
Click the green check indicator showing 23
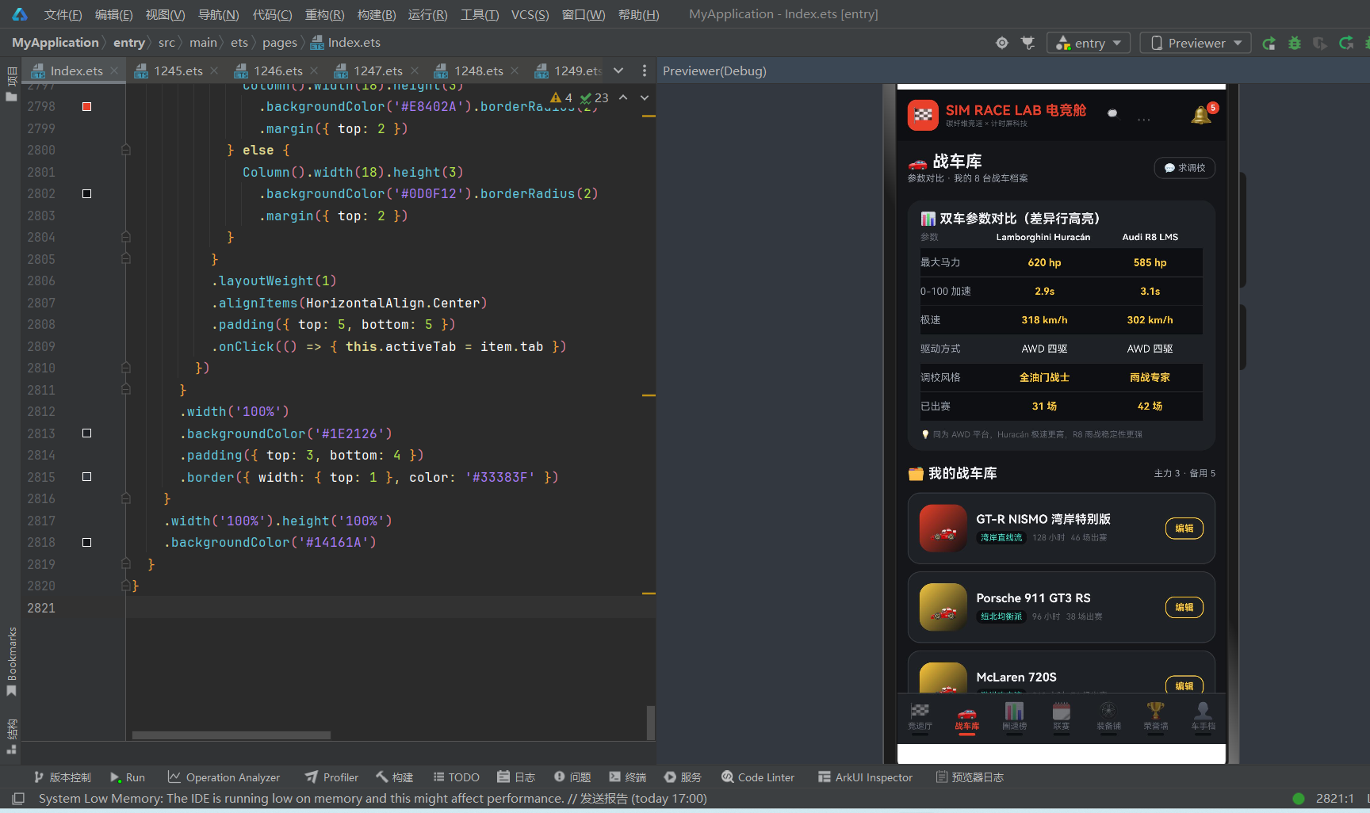point(594,97)
